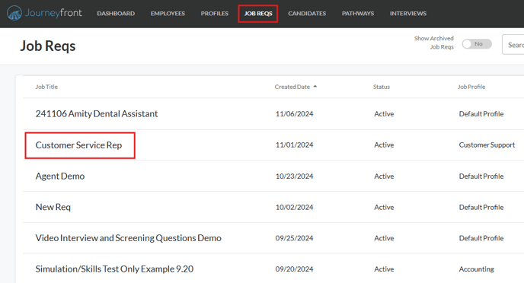Click the Customer Support job profile
The width and height of the screenshot is (524, 283).
click(487, 145)
